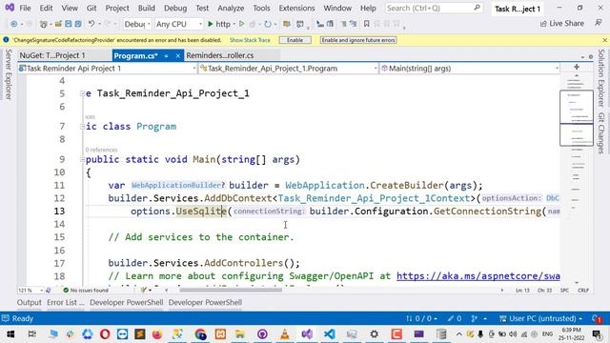Click No issues found health indicator
This screenshot has width=610, height=343.
86,290
